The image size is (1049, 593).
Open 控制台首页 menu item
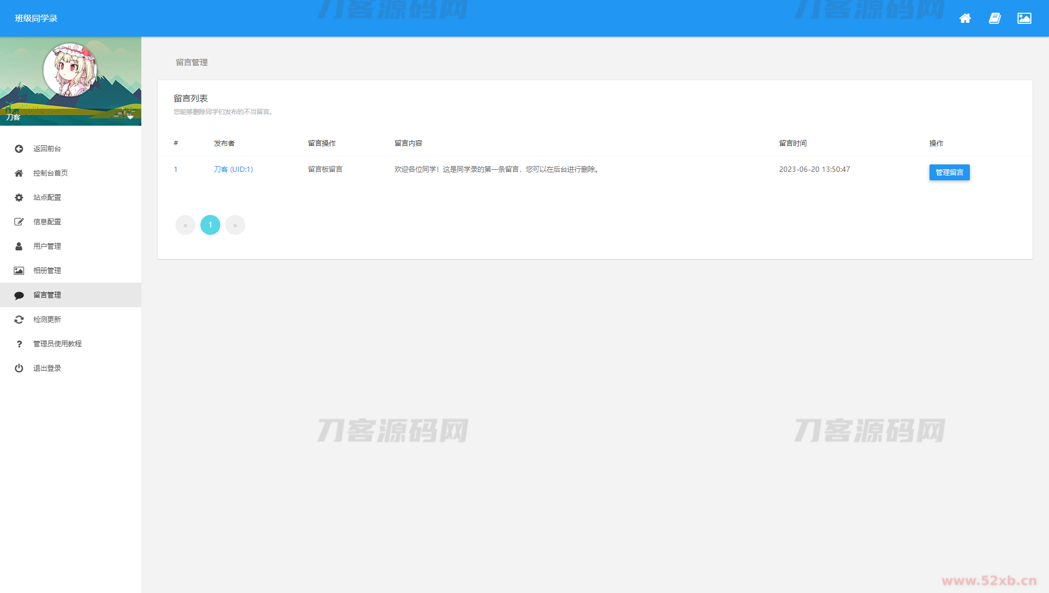[x=50, y=173]
